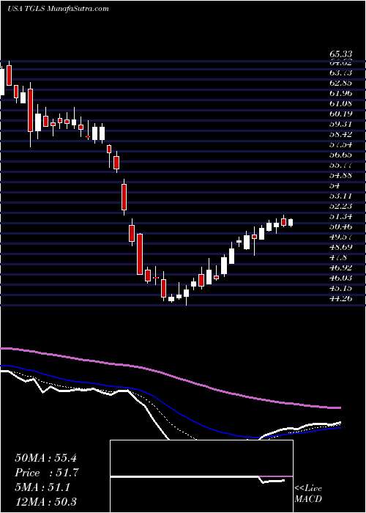
Task: Click the 52.23 price axis value
Action: click(341, 206)
